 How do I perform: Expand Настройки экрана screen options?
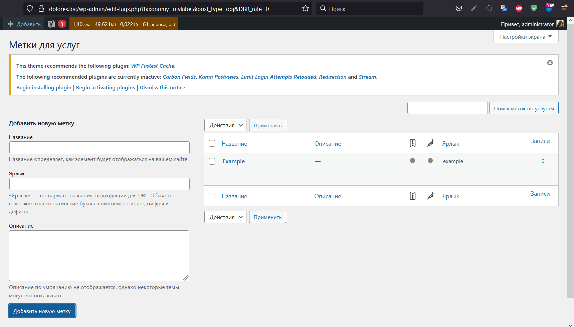[x=526, y=37]
